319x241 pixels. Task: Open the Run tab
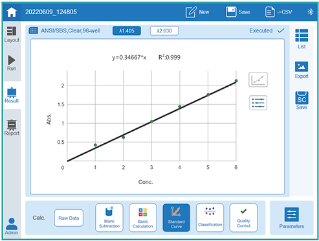point(12,63)
